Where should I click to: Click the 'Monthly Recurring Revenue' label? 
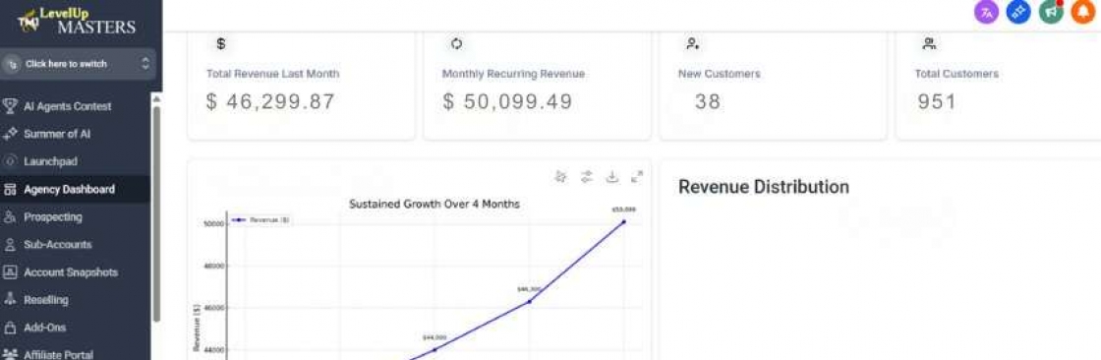(513, 74)
